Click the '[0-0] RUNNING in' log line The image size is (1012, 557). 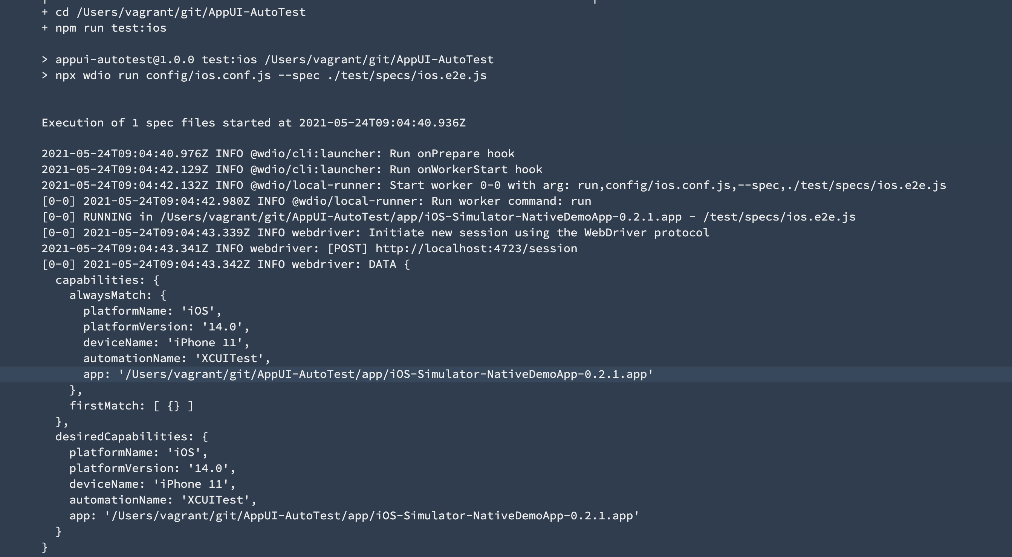448,217
